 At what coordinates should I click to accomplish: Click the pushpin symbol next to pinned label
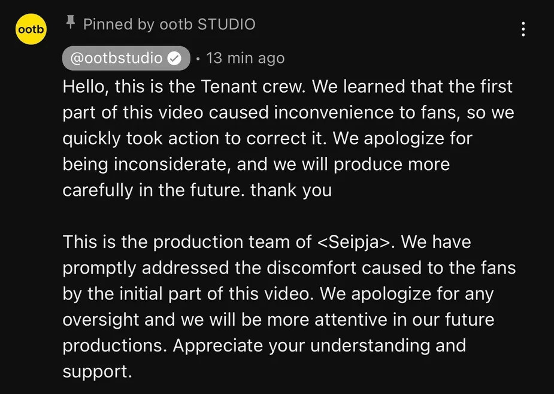coord(71,23)
